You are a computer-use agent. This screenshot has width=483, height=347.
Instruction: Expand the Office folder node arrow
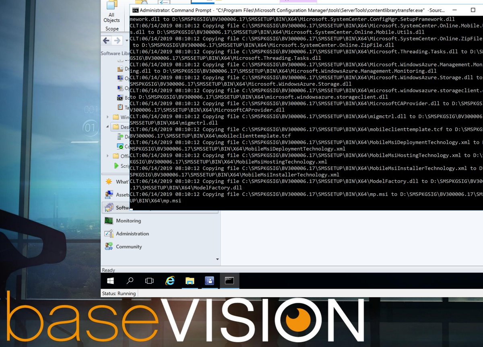107,156
